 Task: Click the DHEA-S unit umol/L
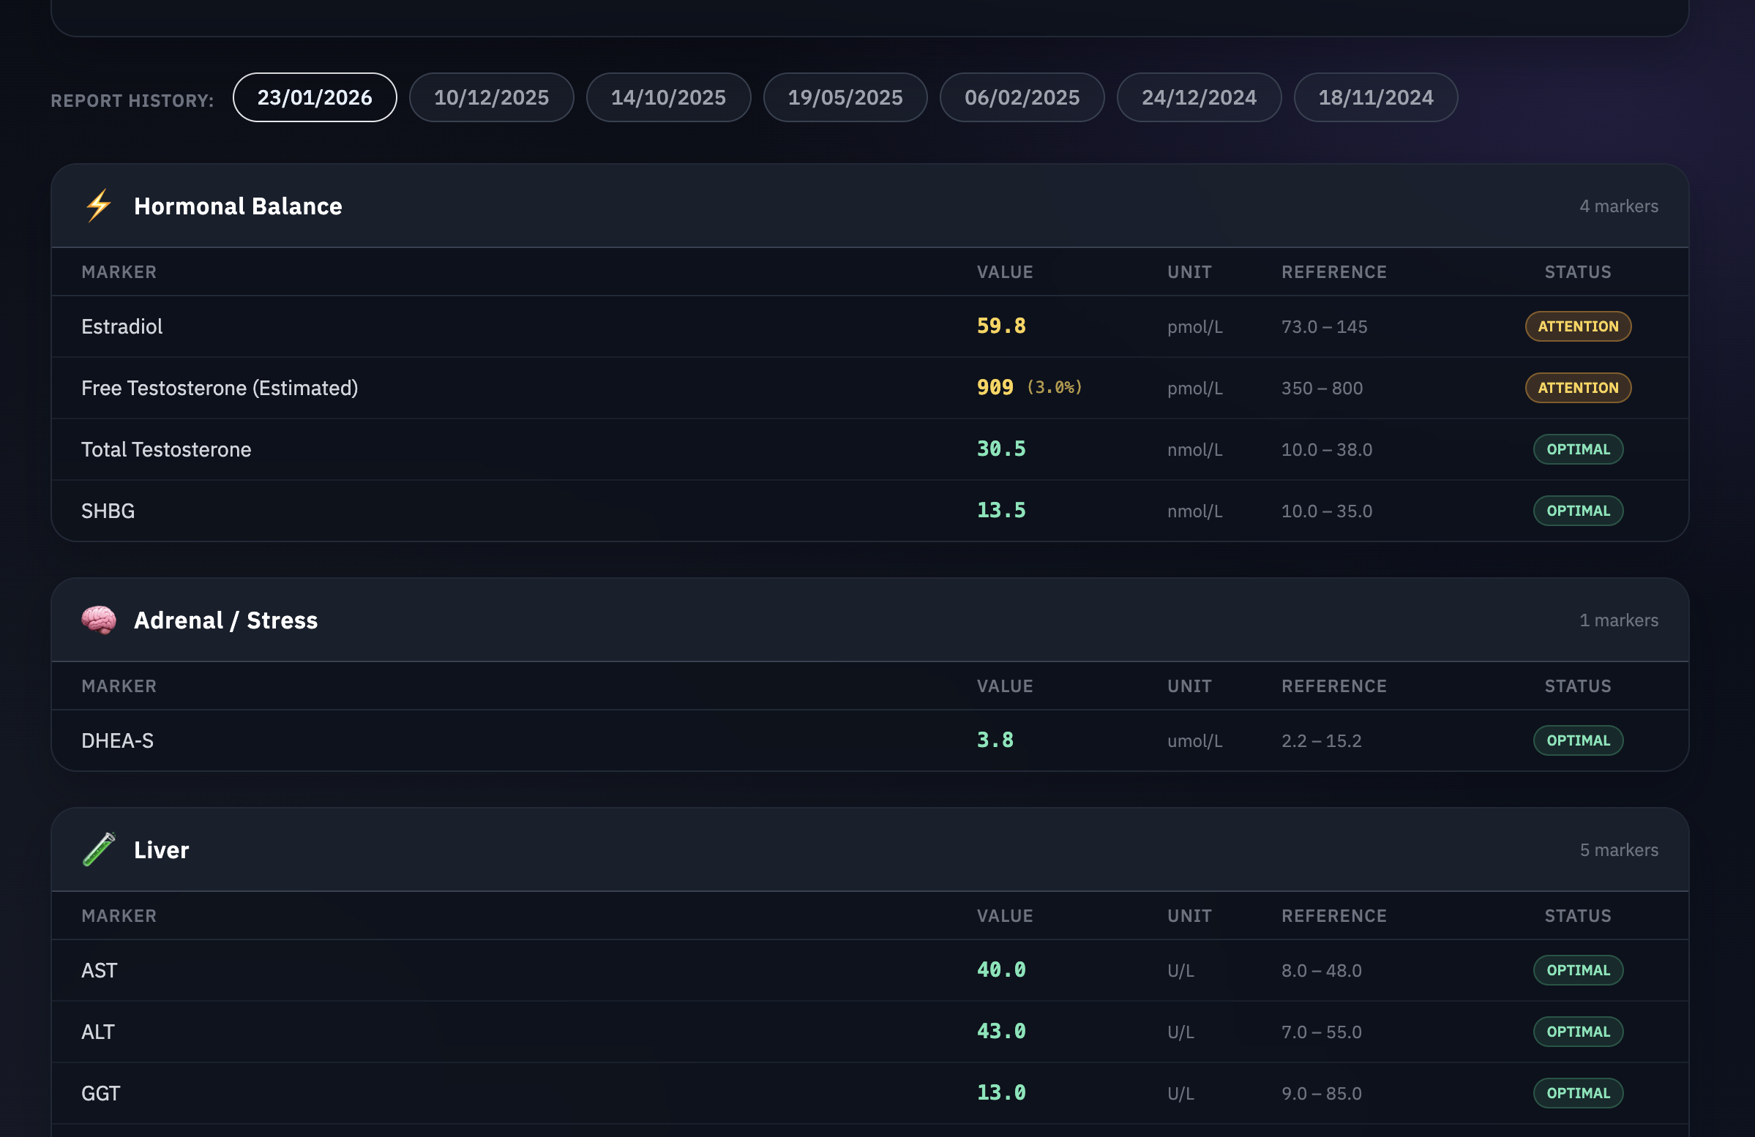coord(1194,740)
